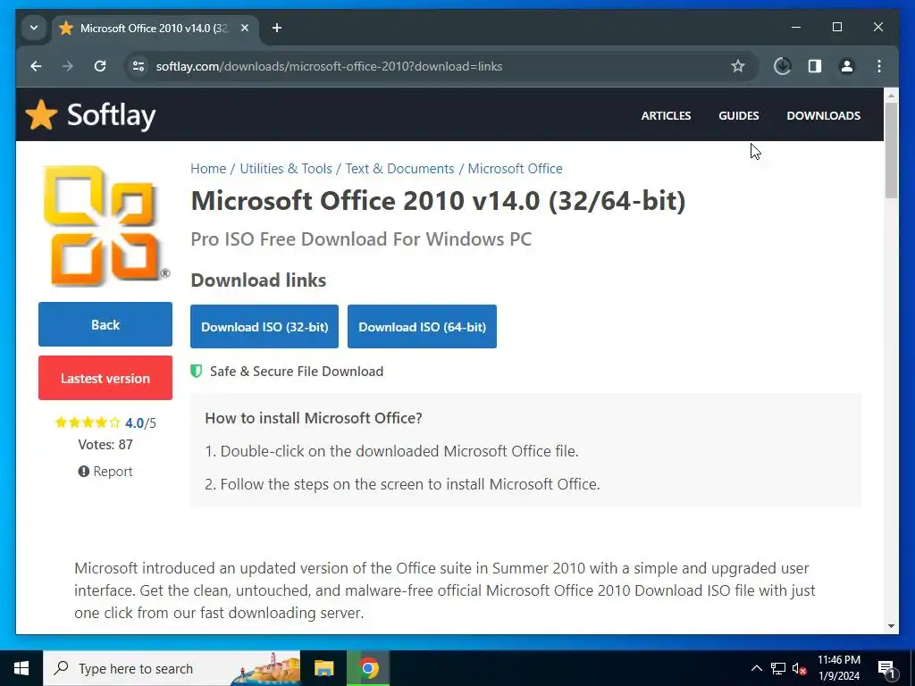Click the 'Safe & Secure File Download' text
The height and width of the screenshot is (686, 915).
coord(297,371)
